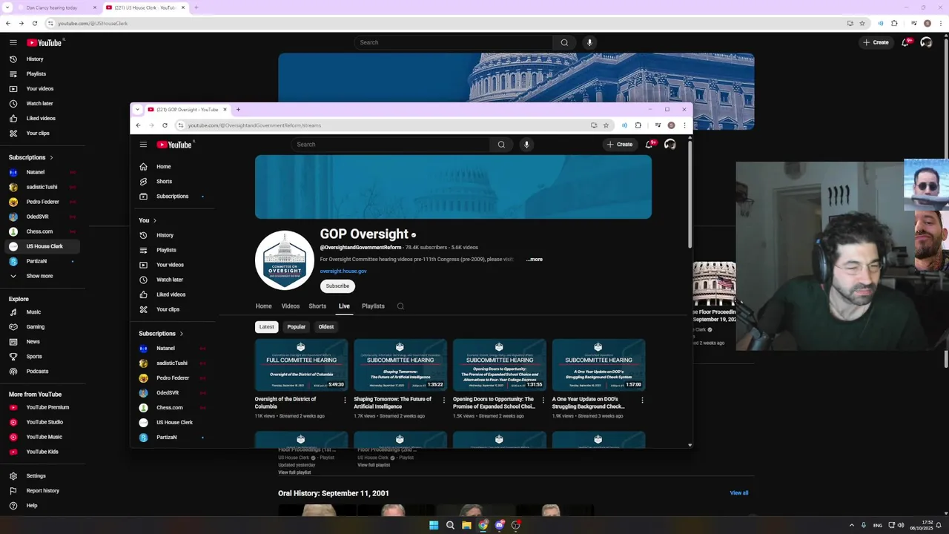Click Create button in GOP Oversight window
This screenshot has width=949, height=534.
pos(620,145)
